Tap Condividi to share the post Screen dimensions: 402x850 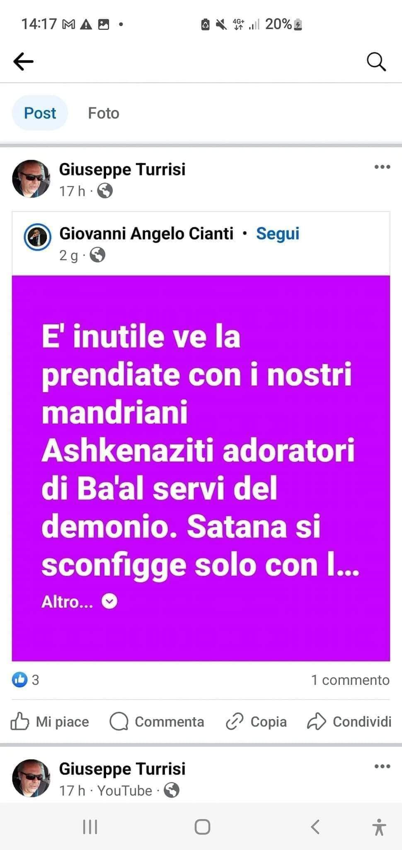tap(349, 722)
